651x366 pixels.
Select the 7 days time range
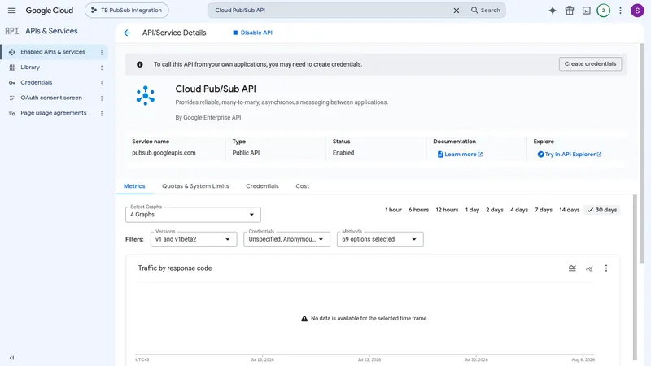point(544,210)
